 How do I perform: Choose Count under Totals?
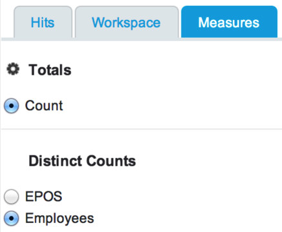(x=12, y=106)
